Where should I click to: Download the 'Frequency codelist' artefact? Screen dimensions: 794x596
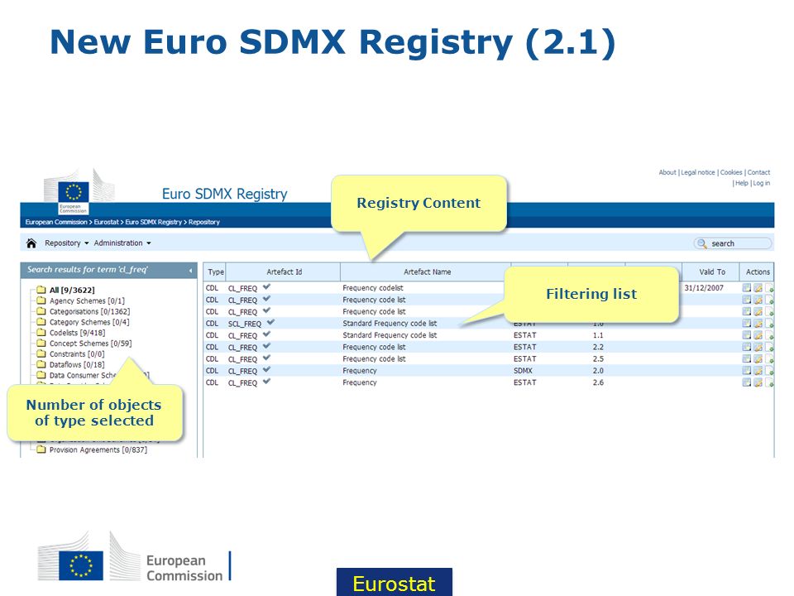click(769, 288)
